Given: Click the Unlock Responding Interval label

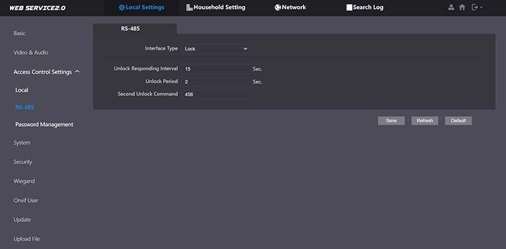Looking at the screenshot, I should click(x=146, y=69).
